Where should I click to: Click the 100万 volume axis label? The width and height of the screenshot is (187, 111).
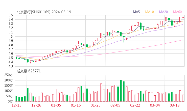[9, 91]
